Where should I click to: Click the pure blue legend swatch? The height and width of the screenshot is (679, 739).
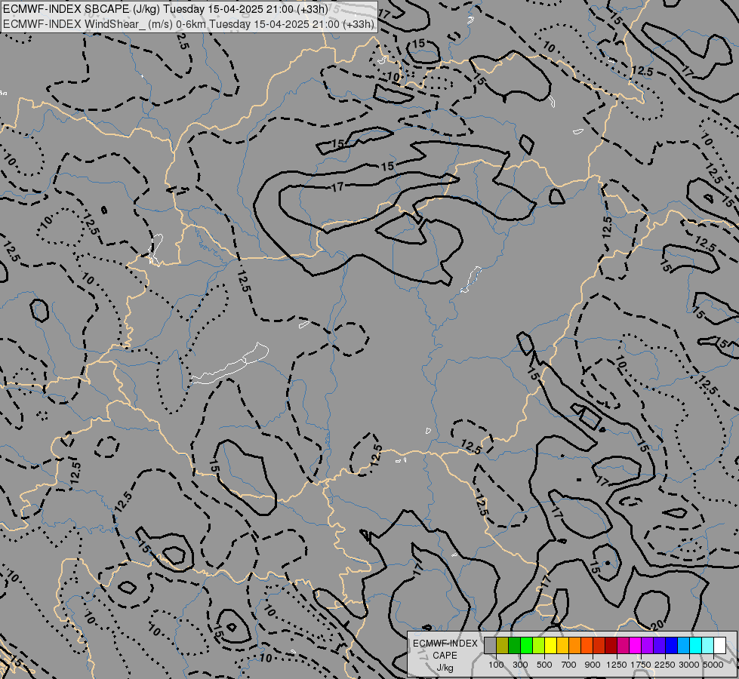pos(672,646)
